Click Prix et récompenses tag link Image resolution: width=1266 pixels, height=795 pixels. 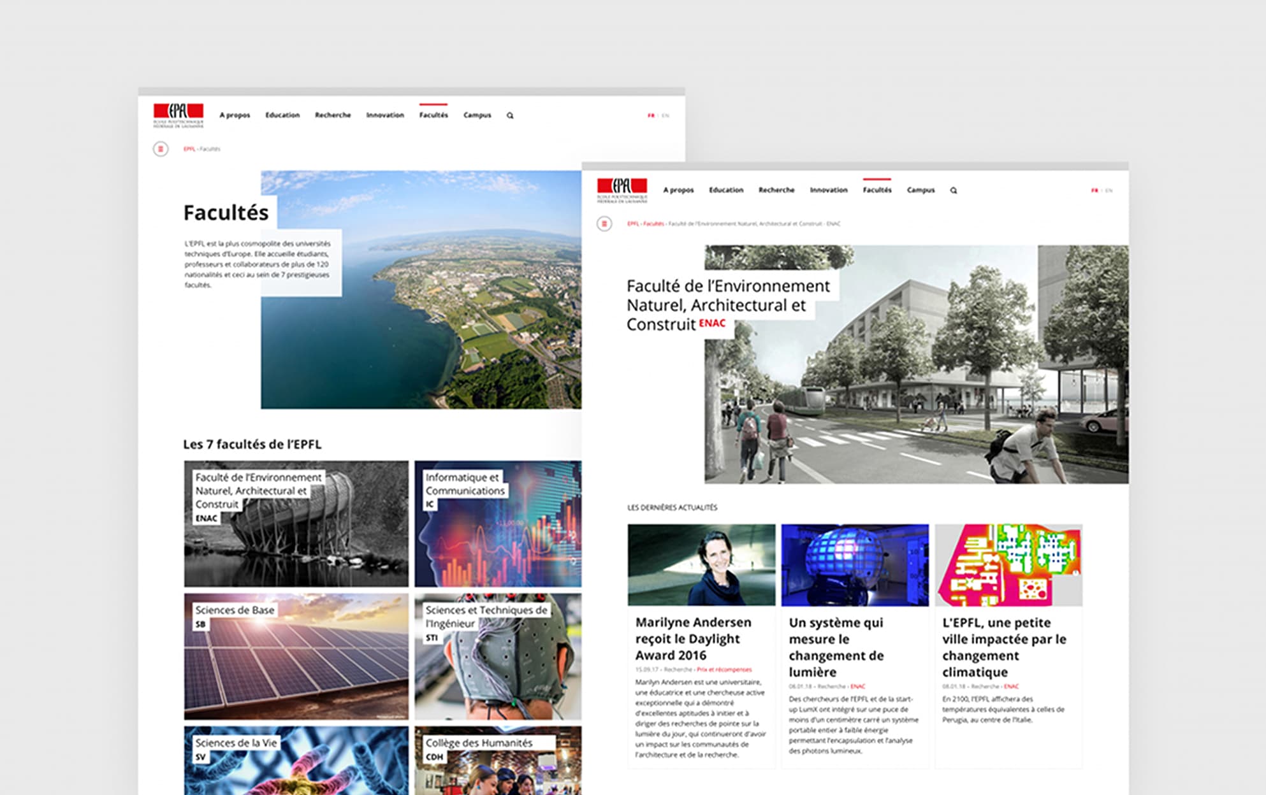tap(724, 670)
